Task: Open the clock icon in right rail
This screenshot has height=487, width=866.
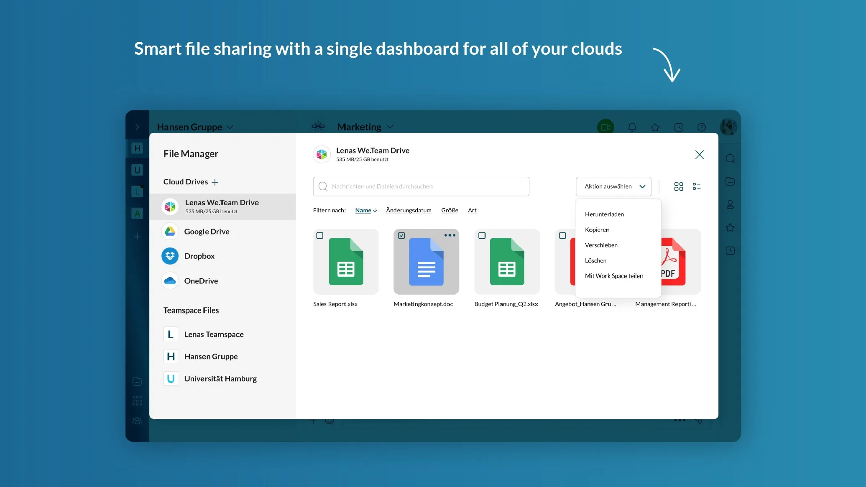Action: 730,251
